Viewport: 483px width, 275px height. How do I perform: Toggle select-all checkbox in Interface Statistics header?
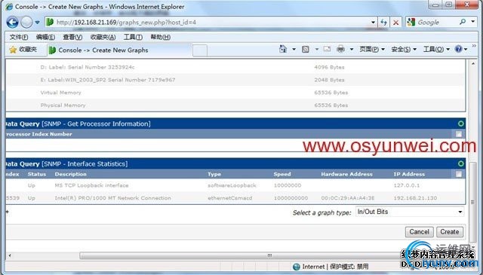point(459,174)
